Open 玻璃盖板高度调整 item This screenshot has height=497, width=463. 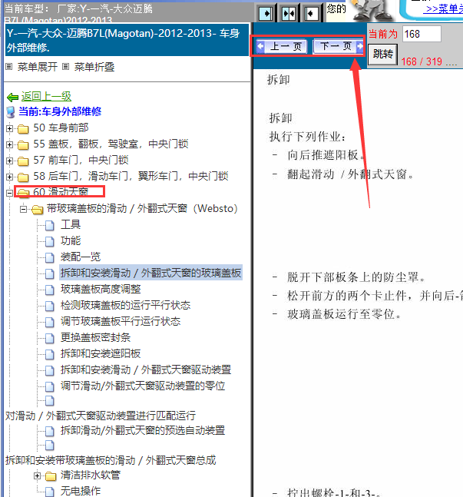[101, 289]
